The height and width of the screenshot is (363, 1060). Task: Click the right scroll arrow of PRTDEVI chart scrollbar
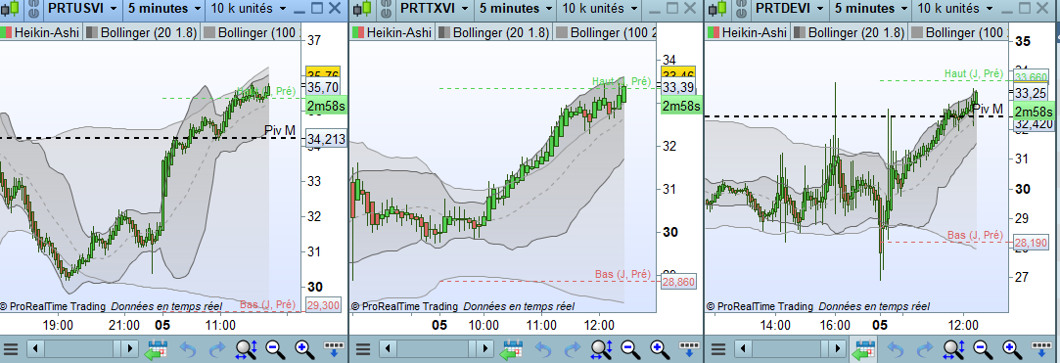838,349
